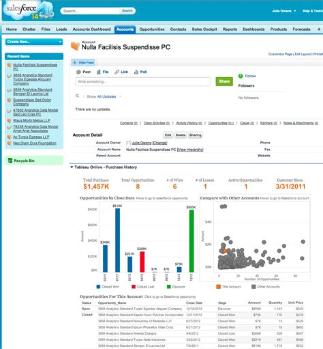This screenshot has width=323, height=349.
Task: Click the plus tab to add tabs
Action: tap(319, 29)
